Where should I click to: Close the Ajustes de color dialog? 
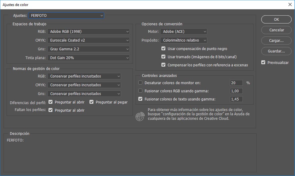290,5
